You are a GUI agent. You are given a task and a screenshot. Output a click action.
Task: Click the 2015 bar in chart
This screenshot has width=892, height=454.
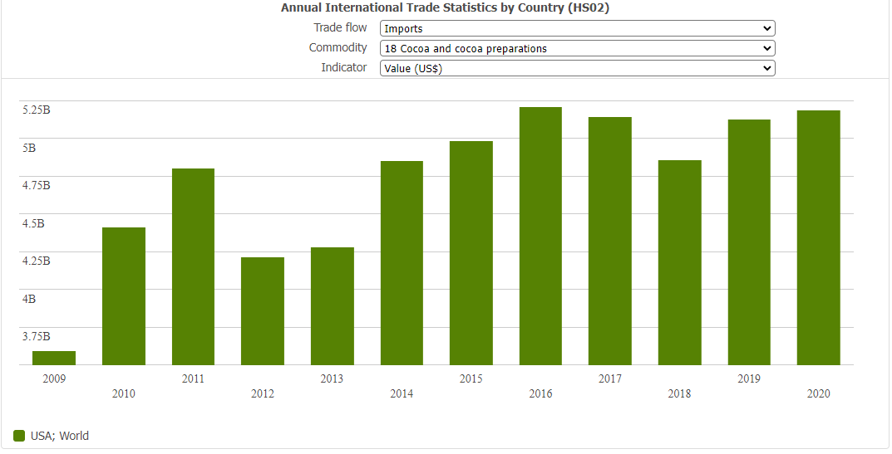click(471, 252)
